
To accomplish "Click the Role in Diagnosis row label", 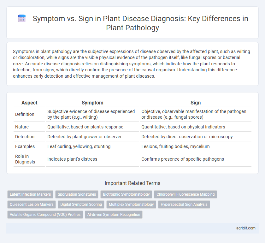I will (24, 159).
